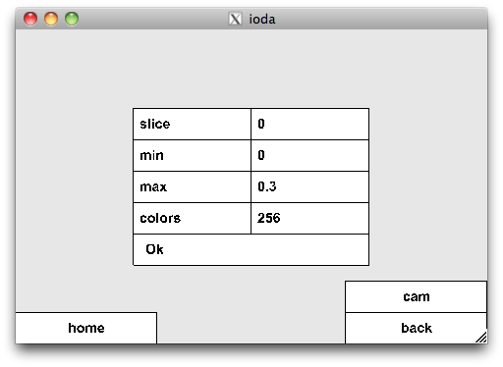The image size is (503, 367).
Task: Click blank space right of Ok text
Action: [x=265, y=249]
